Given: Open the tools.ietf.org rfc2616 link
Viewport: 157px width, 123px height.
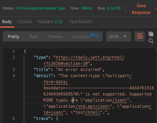Looking at the screenshot, I should pos(84,60).
